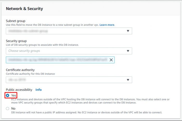Click the Subnet group field label
182x121 pixels.
pos(16,21)
